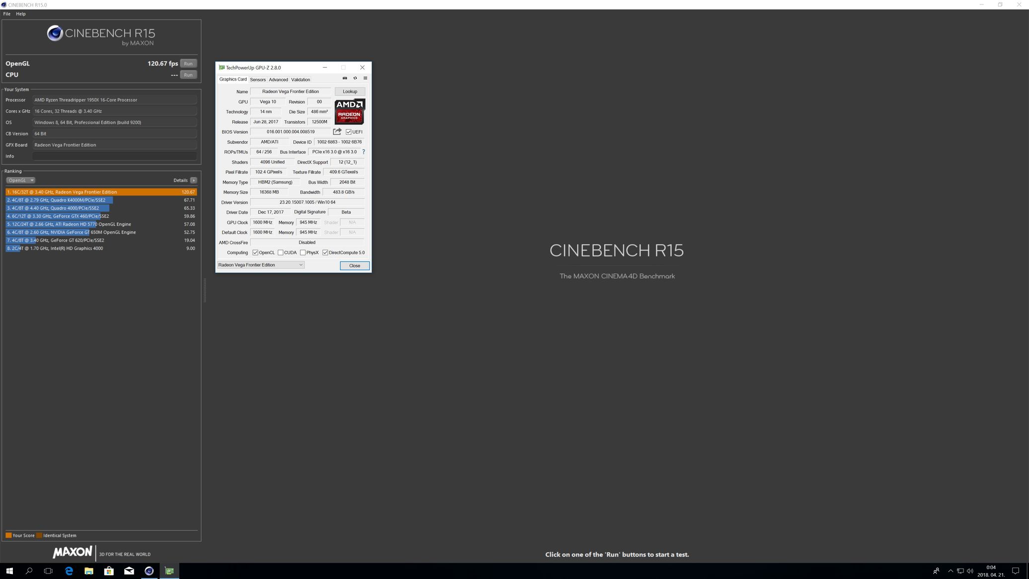Open the Help menu
1029x579 pixels.
21,14
